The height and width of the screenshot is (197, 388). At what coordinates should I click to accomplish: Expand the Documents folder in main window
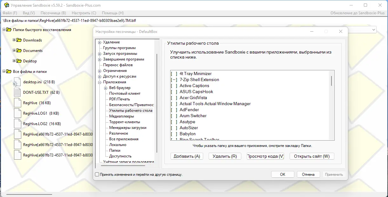coord(14,51)
